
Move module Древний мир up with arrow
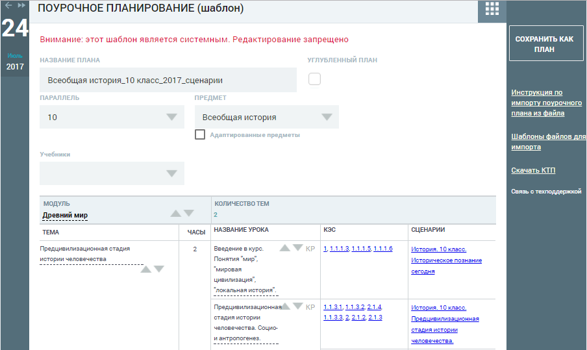pyautogui.click(x=175, y=214)
